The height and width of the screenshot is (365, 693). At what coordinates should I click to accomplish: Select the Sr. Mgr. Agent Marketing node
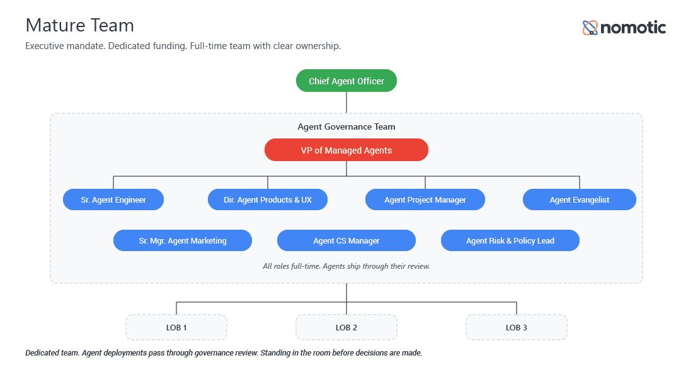click(x=183, y=240)
